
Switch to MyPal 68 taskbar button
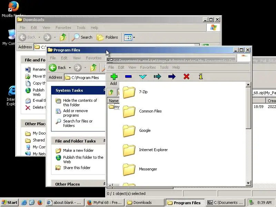pos(105,203)
